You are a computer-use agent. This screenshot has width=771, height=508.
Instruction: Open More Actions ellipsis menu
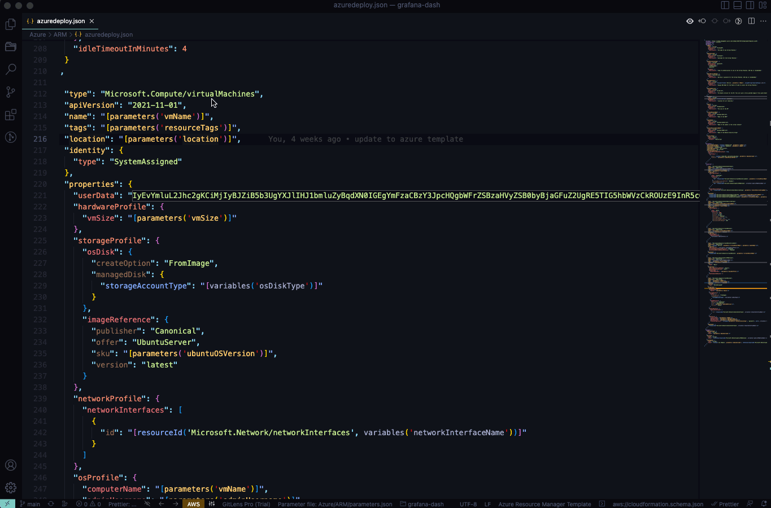click(x=763, y=21)
